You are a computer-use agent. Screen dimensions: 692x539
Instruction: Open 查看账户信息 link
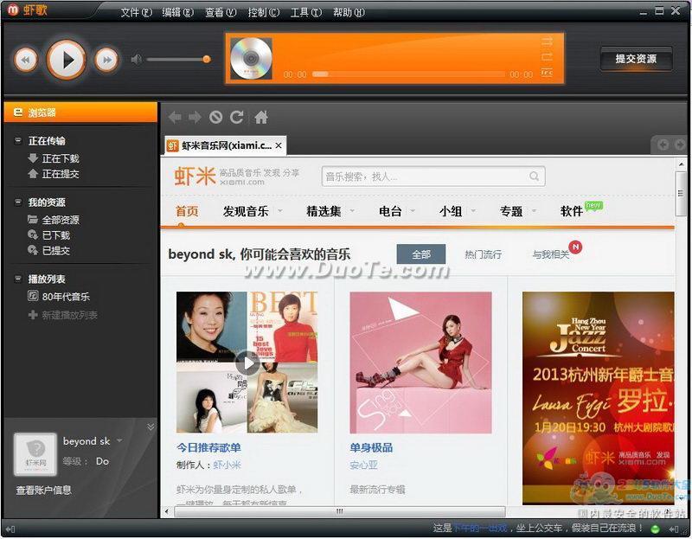click(44, 490)
